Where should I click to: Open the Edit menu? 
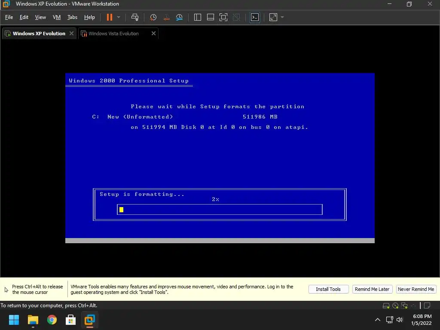(24, 17)
